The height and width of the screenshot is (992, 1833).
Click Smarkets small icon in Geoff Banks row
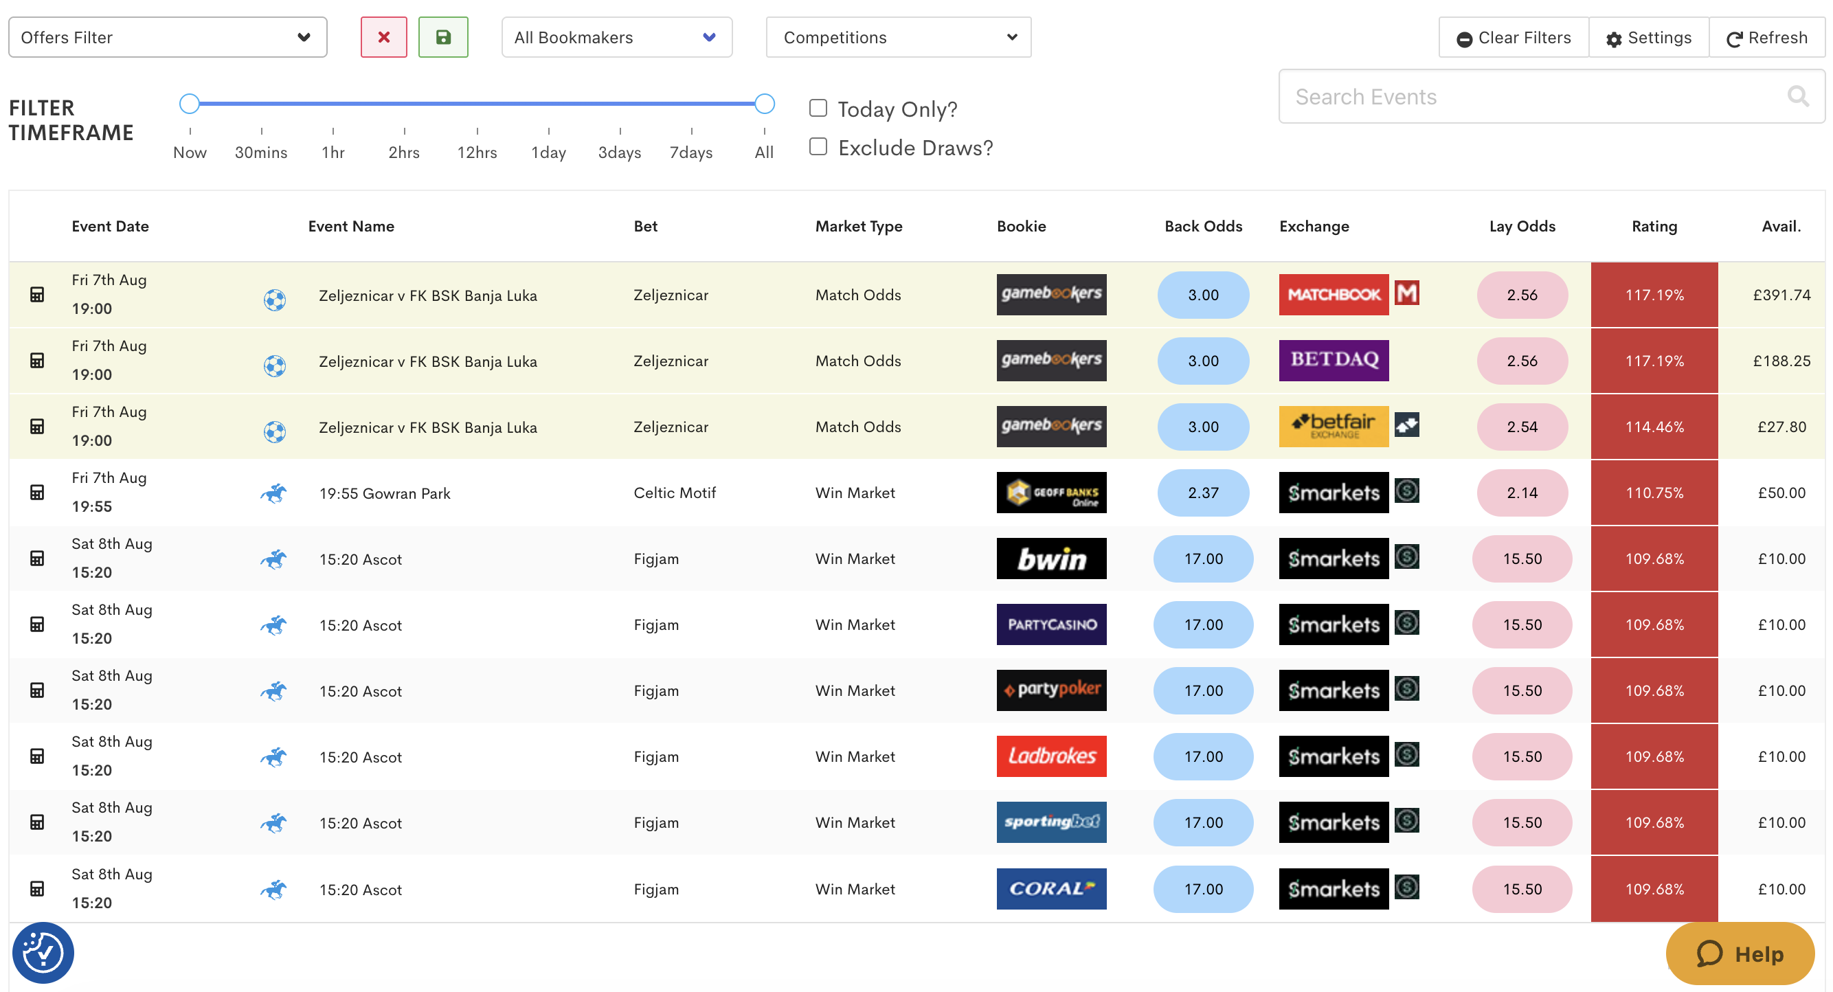(1407, 491)
